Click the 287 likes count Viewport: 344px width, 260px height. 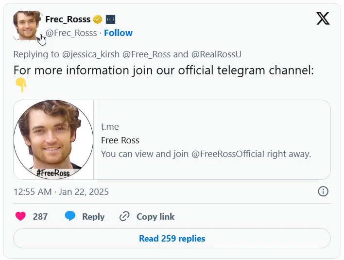[x=40, y=217]
